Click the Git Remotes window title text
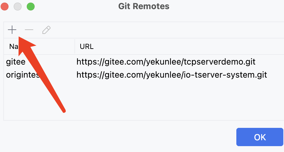The width and height of the screenshot is (284, 152). coord(144,6)
